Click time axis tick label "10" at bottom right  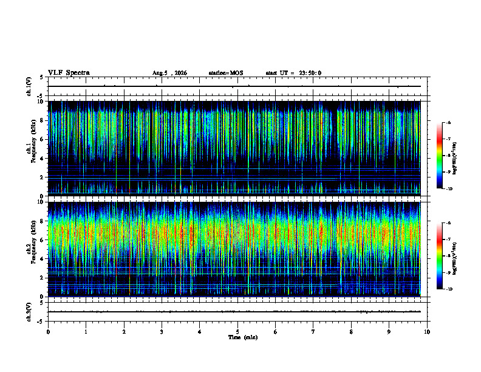(x=427, y=332)
